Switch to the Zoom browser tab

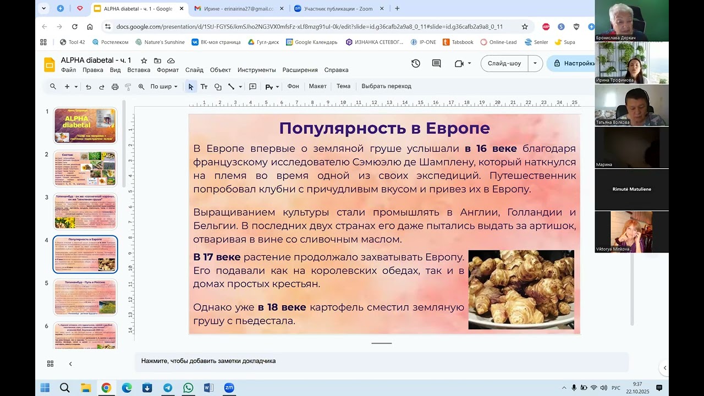(339, 9)
